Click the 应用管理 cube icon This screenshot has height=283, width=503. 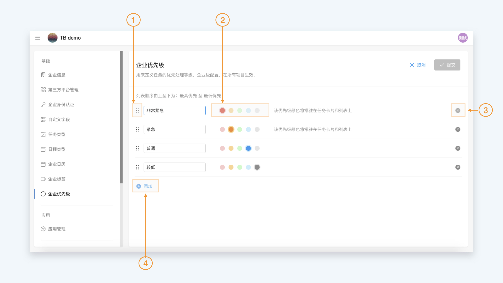[43, 229]
